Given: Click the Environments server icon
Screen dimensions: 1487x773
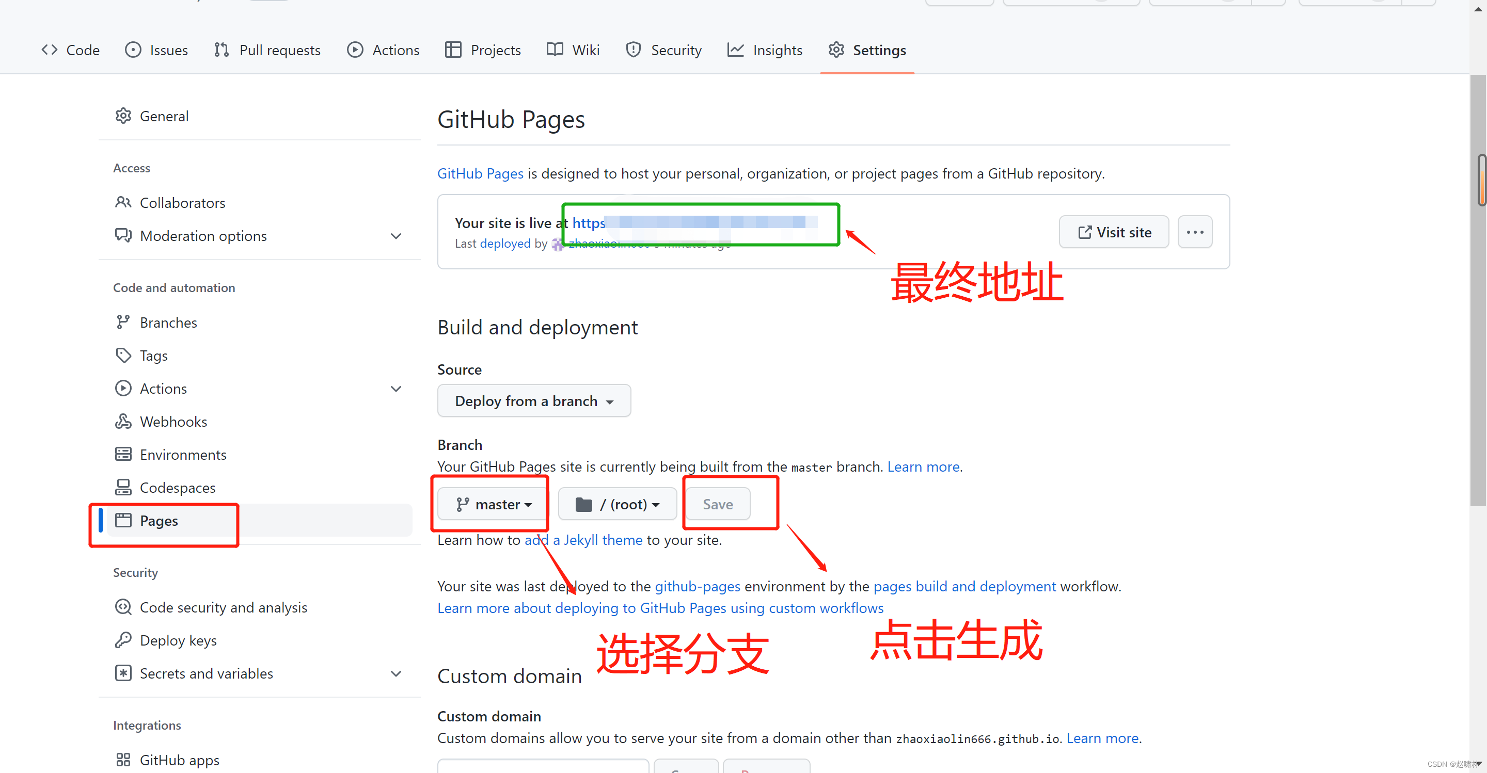Looking at the screenshot, I should coord(123,455).
